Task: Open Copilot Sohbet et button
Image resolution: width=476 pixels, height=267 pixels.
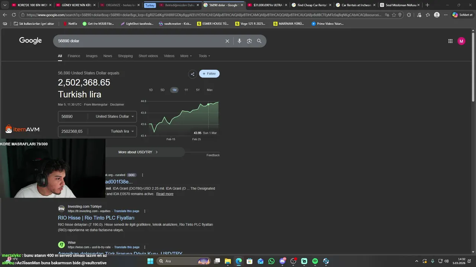Action: [463, 15]
